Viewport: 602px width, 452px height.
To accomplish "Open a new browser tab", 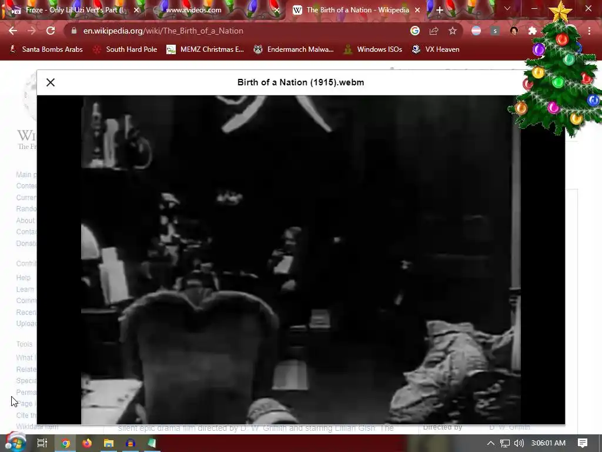I will click(x=440, y=11).
